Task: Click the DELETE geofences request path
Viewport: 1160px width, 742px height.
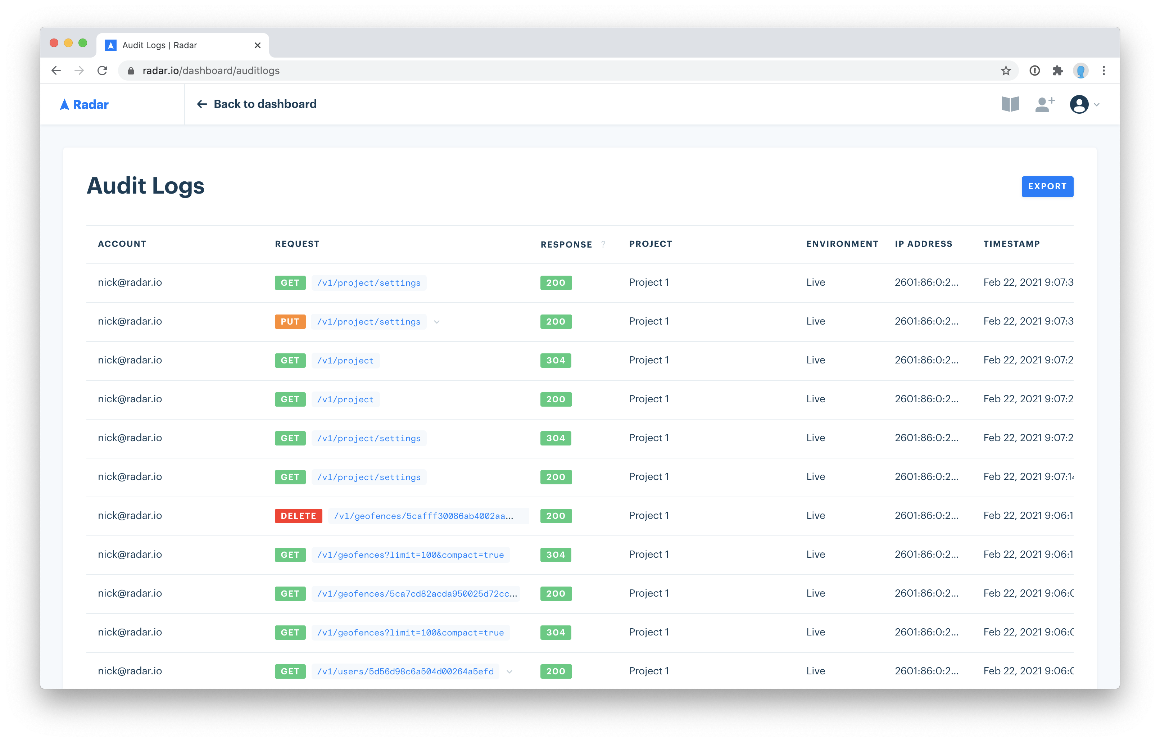Action: tap(423, 516)
